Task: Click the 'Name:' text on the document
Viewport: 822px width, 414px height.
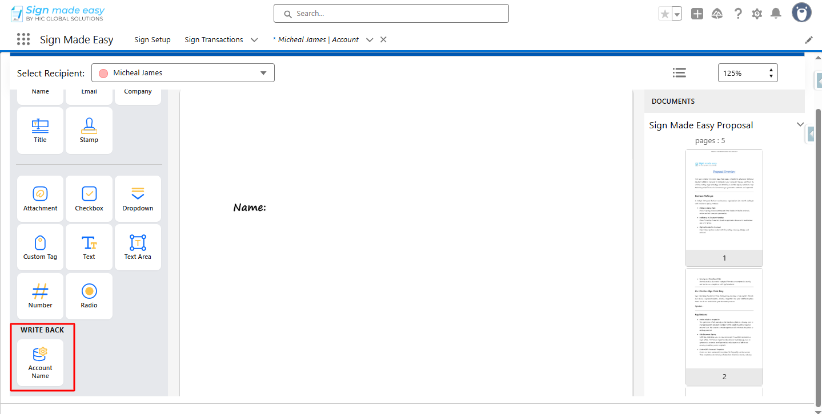Action: coord(250,208)
